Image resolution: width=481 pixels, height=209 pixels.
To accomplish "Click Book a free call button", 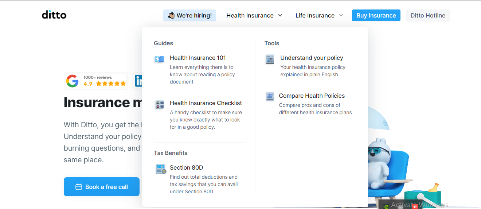I will click(102, 187).
